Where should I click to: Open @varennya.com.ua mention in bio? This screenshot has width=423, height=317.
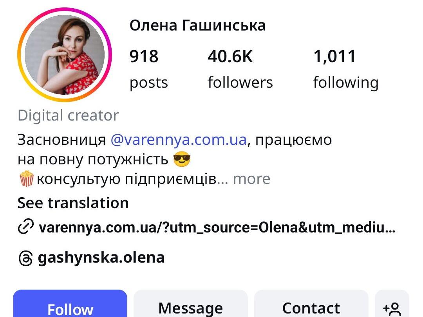(179, 140)
